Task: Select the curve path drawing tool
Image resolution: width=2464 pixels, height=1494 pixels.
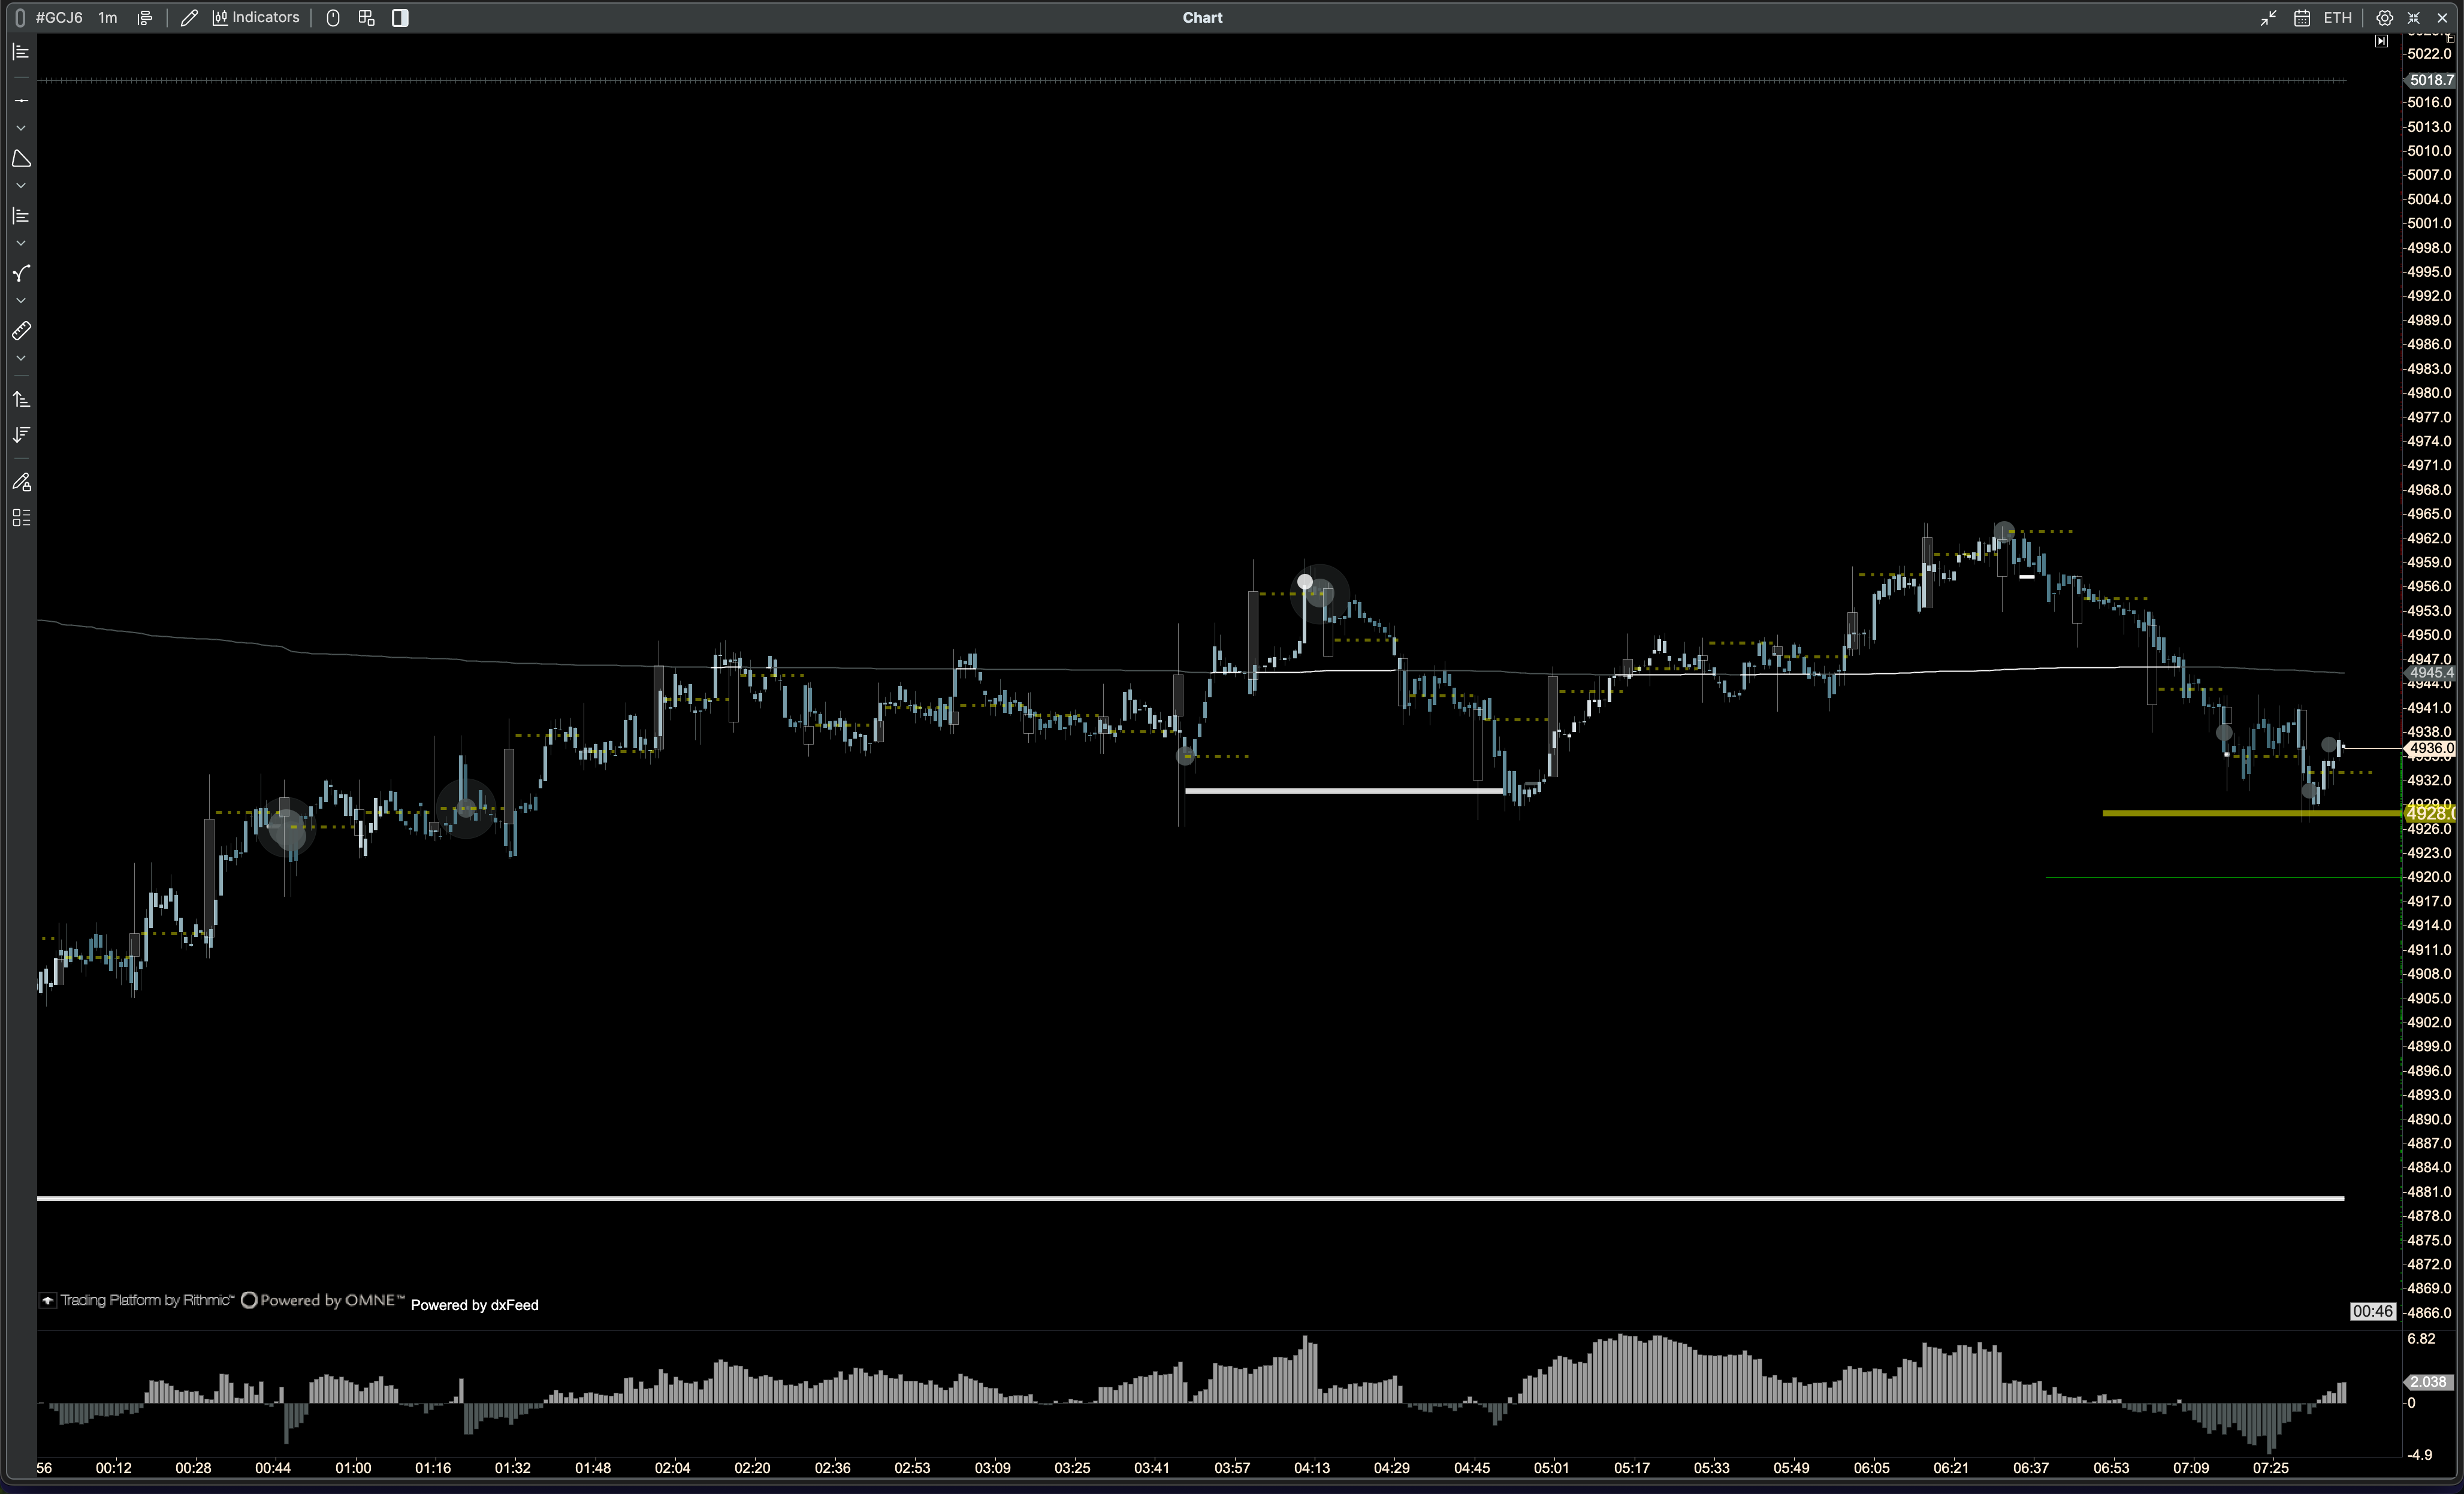Action: (x=21, y=273)
